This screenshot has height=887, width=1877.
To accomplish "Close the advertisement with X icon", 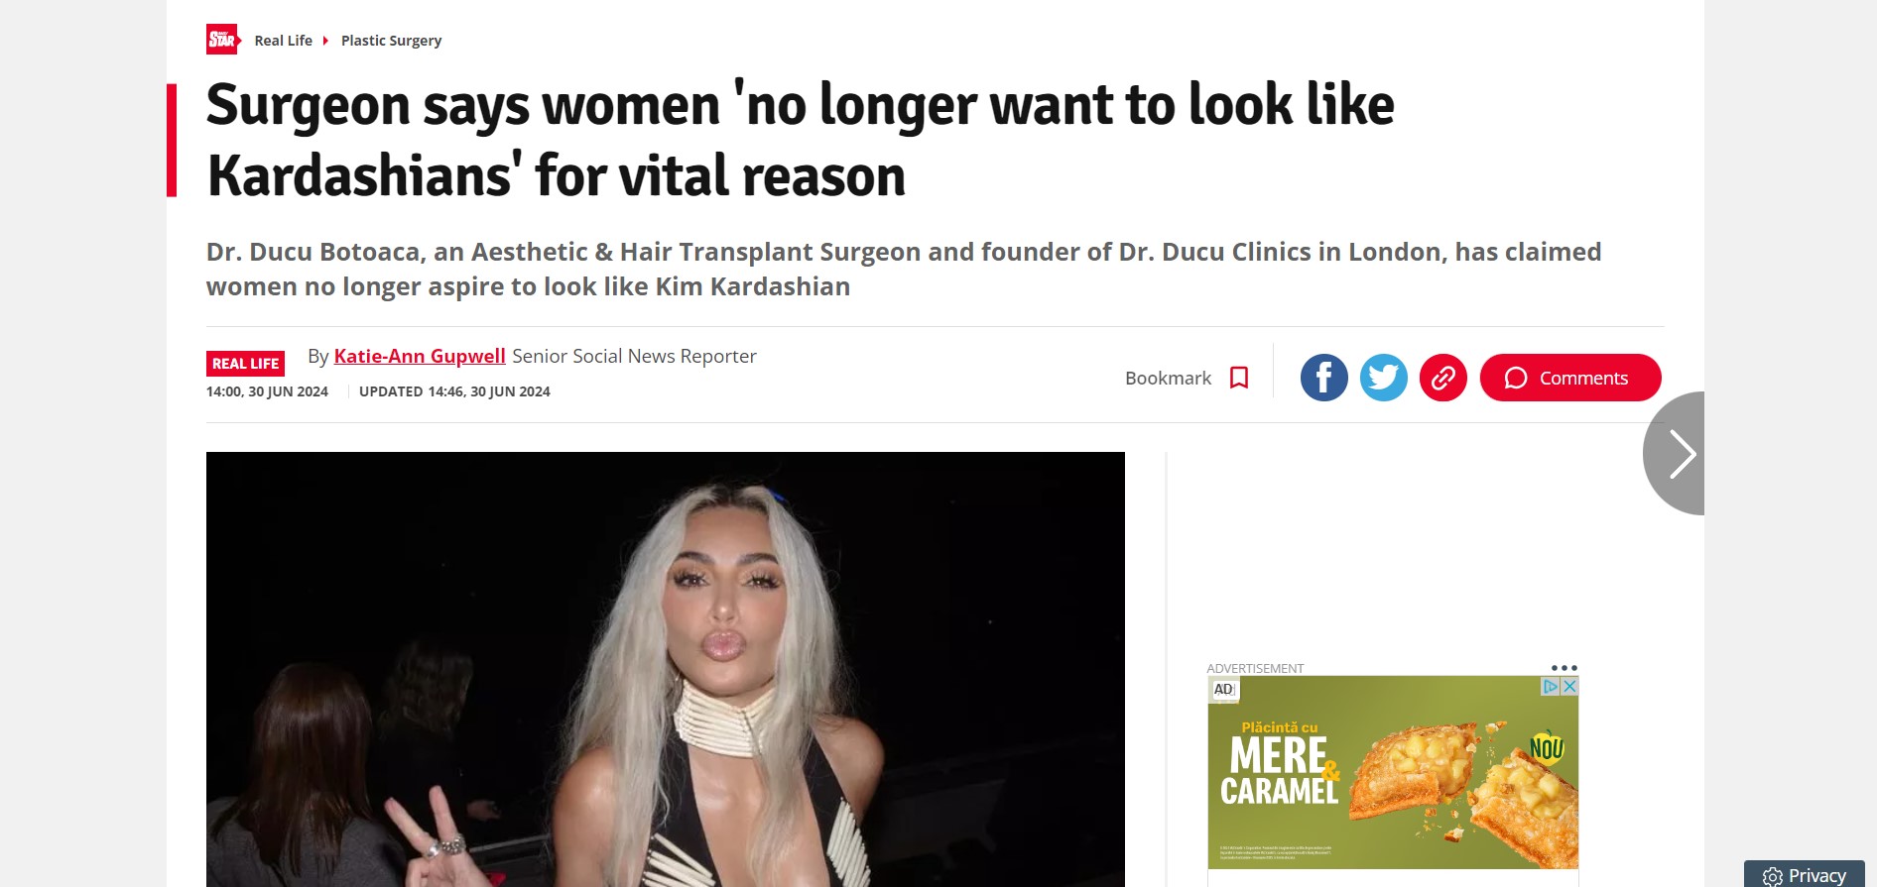I will click(1569, 686).
